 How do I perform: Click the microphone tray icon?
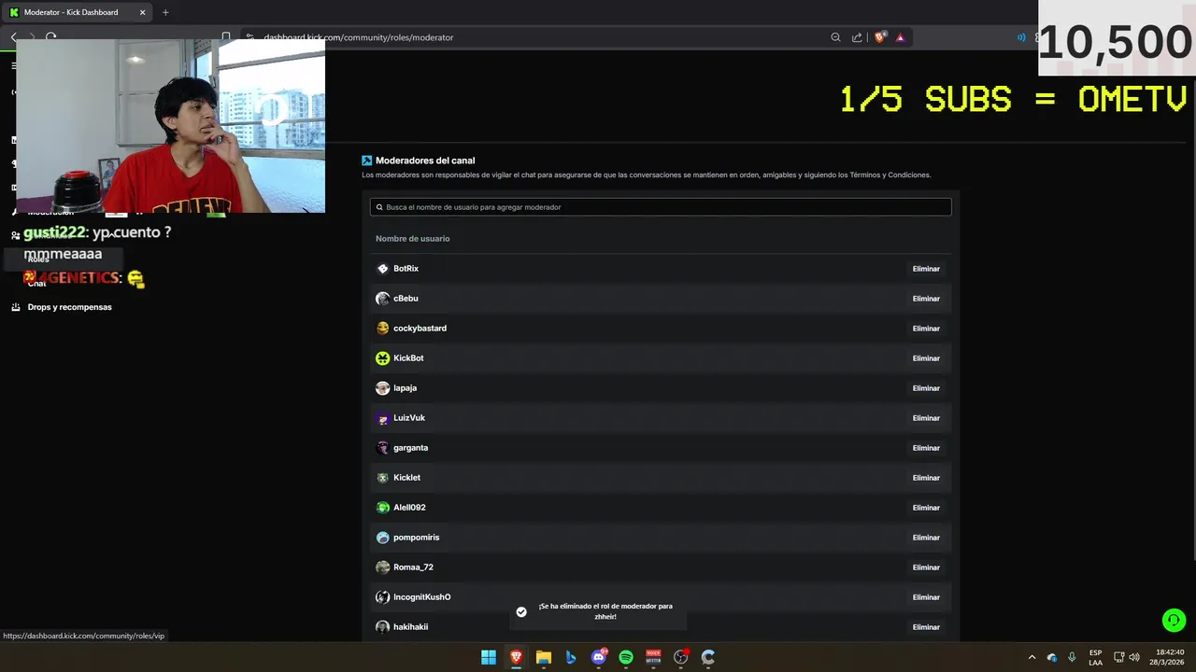click(1072, 657)
